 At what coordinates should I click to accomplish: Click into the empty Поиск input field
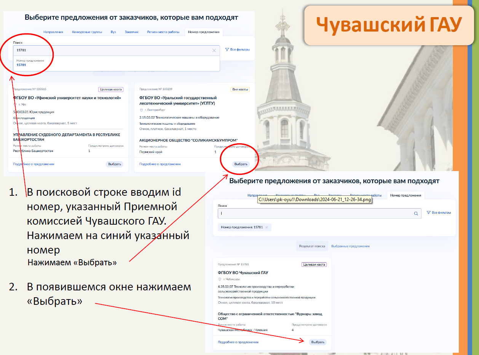click(x=319, y=213)
